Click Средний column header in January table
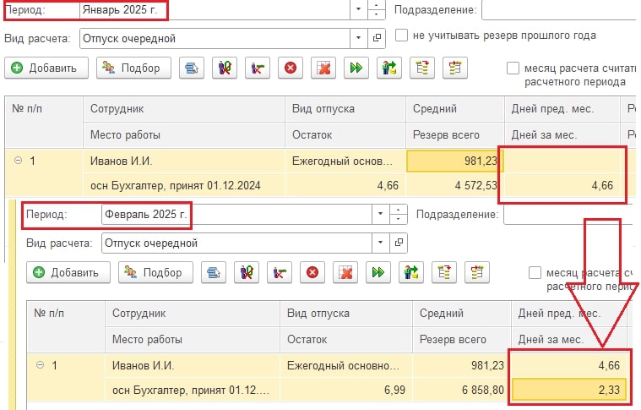 455,109
